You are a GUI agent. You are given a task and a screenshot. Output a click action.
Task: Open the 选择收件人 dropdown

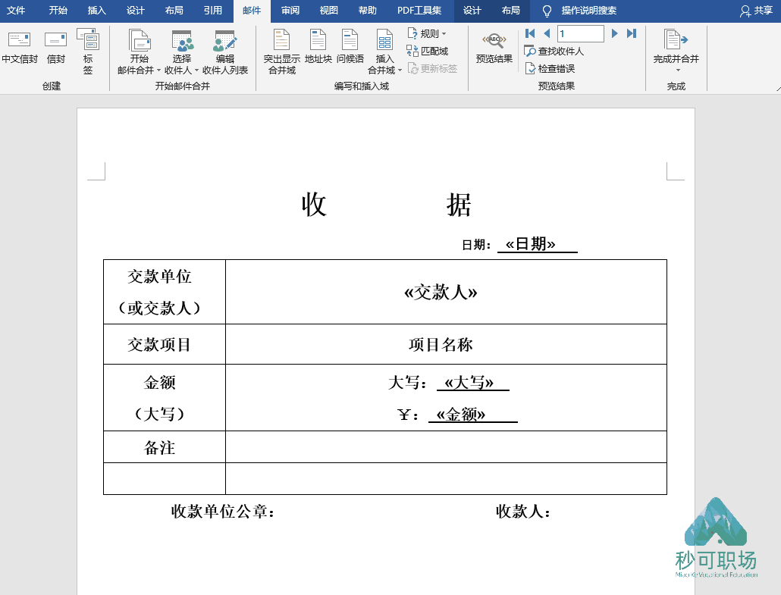click(181, 52)
